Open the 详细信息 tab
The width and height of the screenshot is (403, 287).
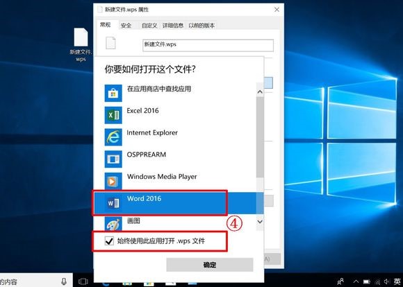pyautogui.click(x=173, y=26)
